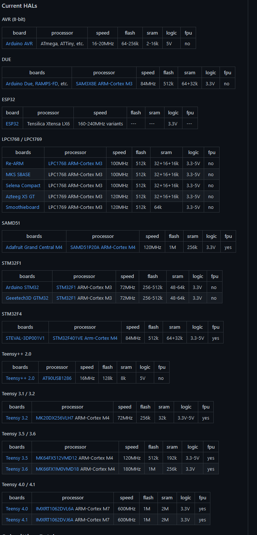Click the '128k' flash cell
This screenshot has width=257, height=535.
108,378
